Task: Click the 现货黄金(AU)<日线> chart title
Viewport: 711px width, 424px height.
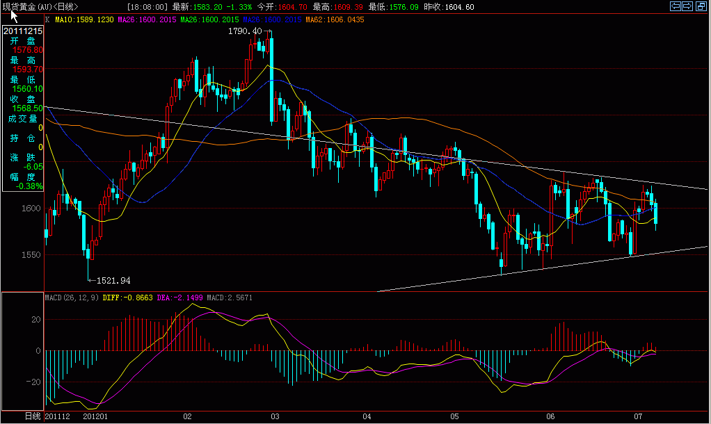Action: (x=41, y=7)
